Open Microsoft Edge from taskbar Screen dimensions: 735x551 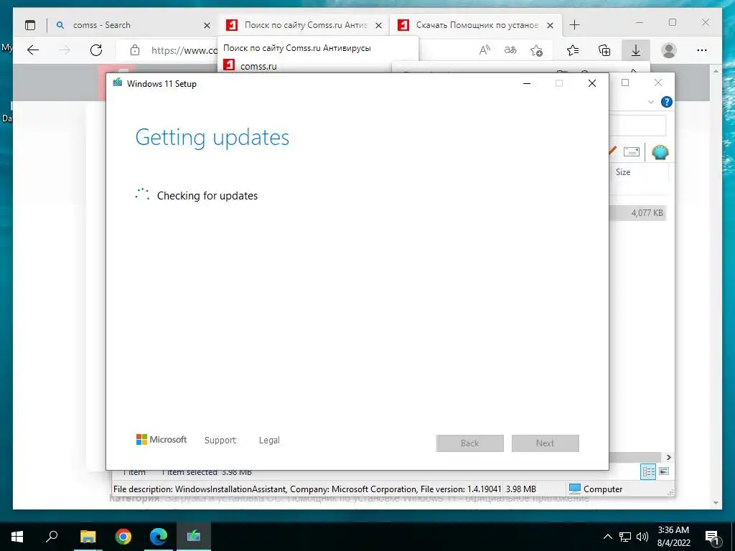click(x=159, y=537)
